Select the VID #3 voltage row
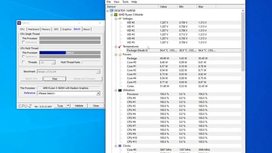 pyautogui.click(x=184, y=34)
